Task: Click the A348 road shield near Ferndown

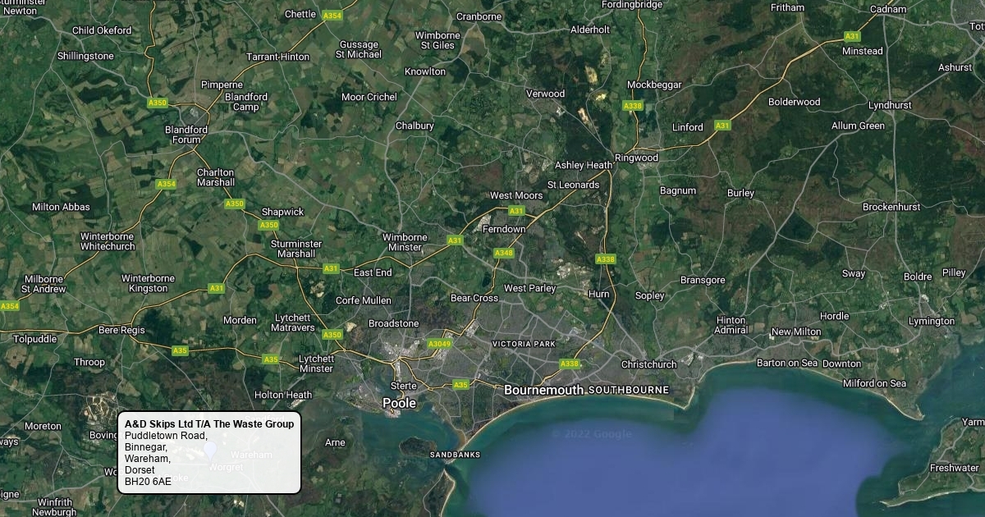Action: point(504,253)
